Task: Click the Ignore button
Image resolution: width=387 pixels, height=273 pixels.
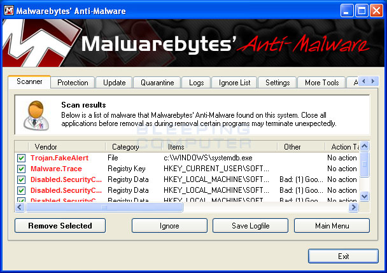Action: tap(169, 226)
